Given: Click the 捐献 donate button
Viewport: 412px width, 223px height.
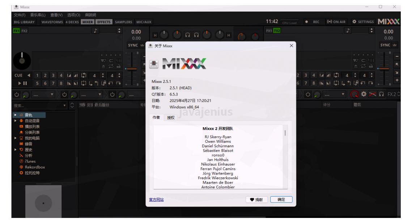Looking at the screenshot, I should (256, 200).
